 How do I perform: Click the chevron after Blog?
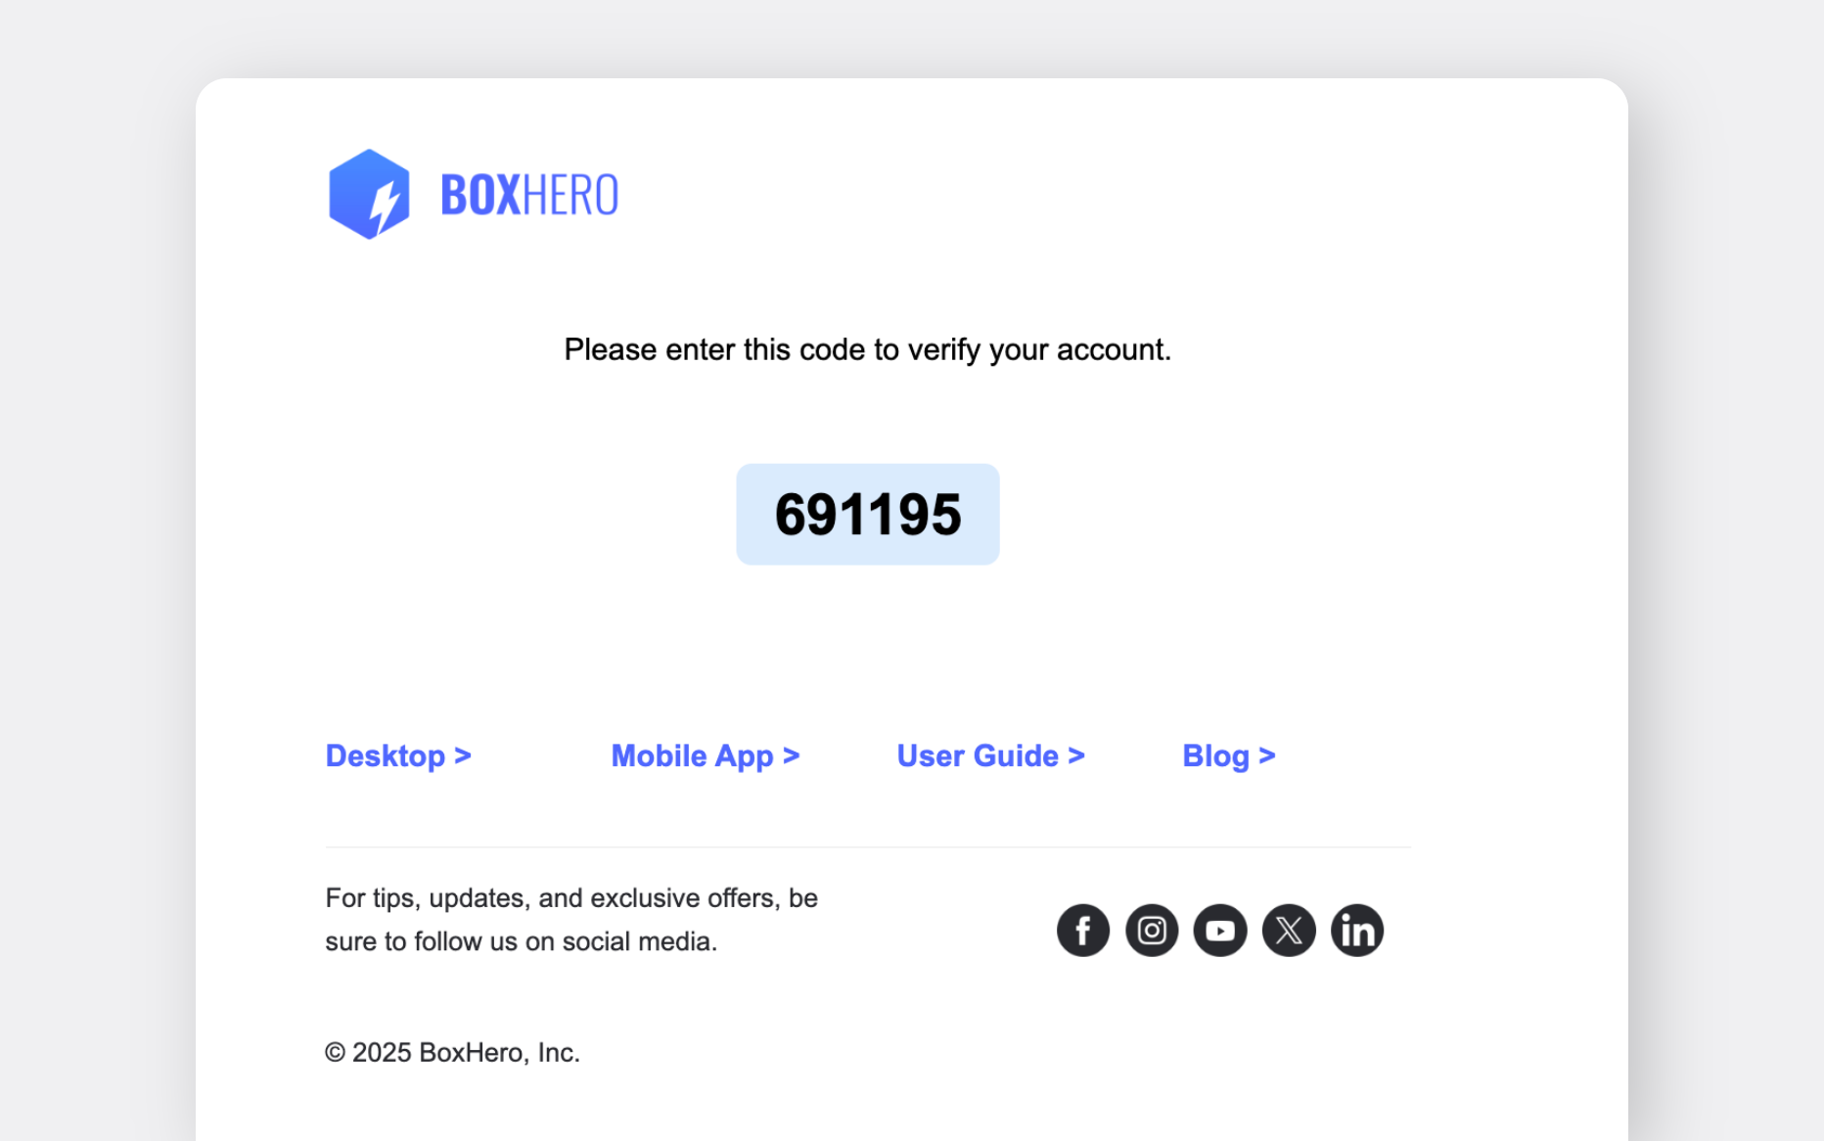(x=1267, y=755)
